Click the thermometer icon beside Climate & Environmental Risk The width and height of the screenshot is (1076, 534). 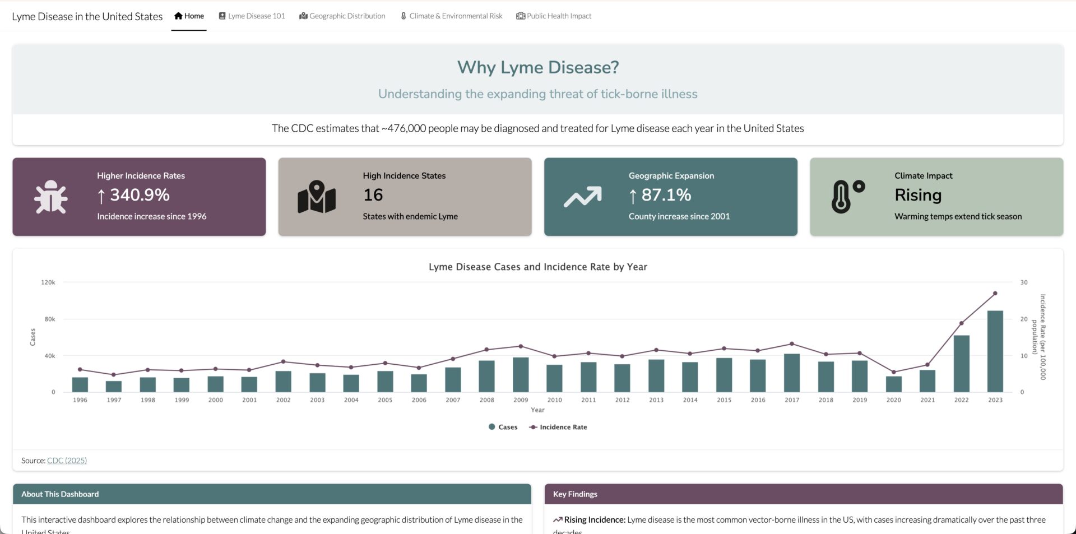[403, 16]
